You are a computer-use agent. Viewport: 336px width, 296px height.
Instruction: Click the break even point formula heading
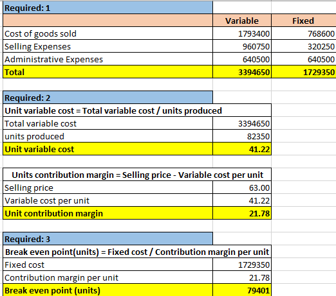pyautogui.click(x=137, y=252)
